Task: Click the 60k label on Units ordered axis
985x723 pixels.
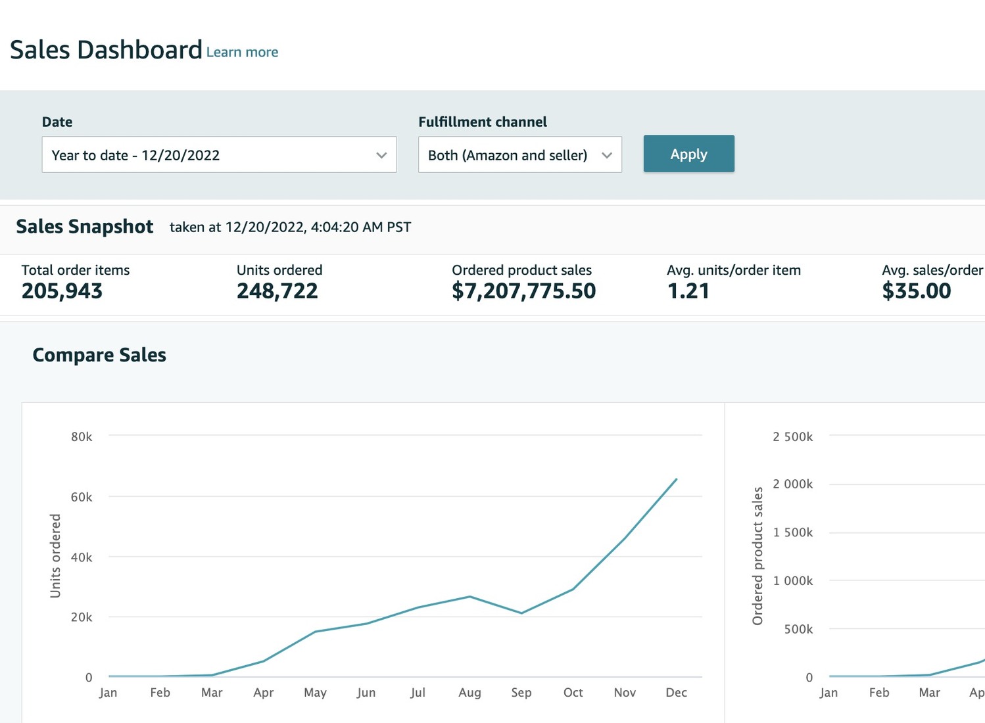Action: point(82,497)
